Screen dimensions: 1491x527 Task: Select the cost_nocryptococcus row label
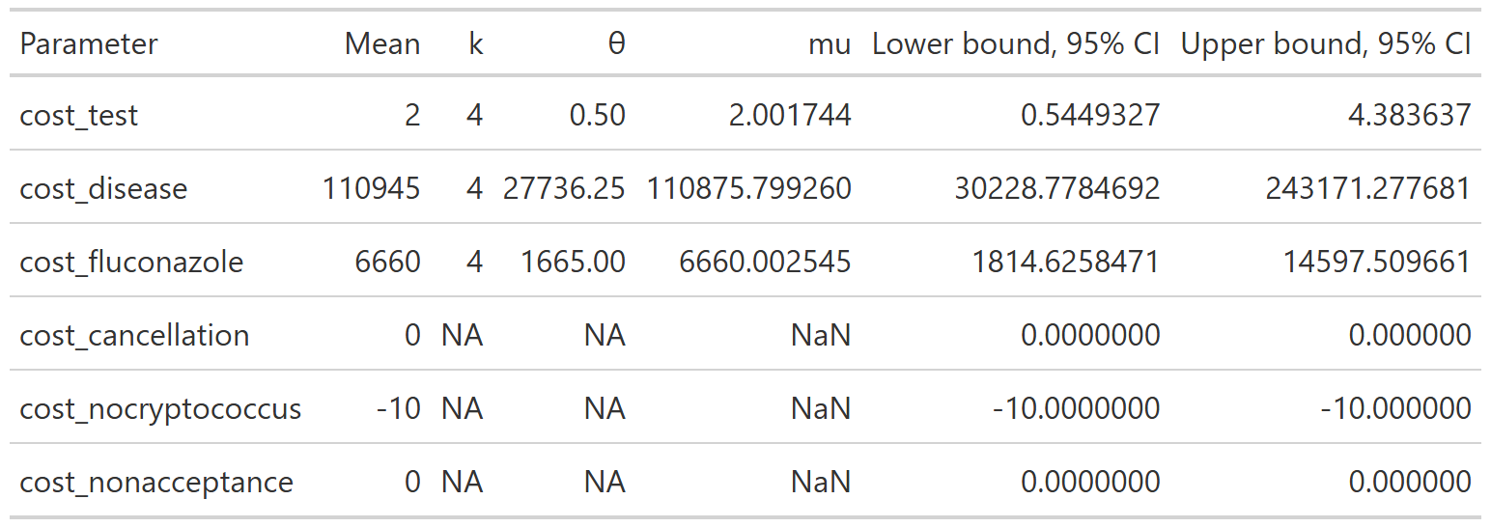tap(160, 408)
